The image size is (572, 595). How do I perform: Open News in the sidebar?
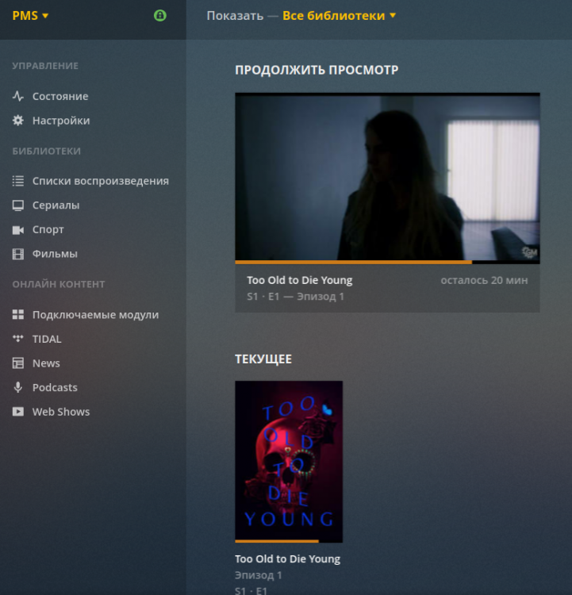click(x=46, y=363)
